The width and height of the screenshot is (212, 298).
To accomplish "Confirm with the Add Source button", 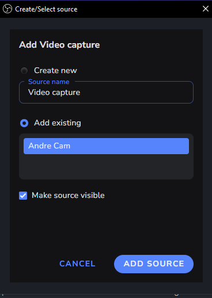I will coord(154,264).
